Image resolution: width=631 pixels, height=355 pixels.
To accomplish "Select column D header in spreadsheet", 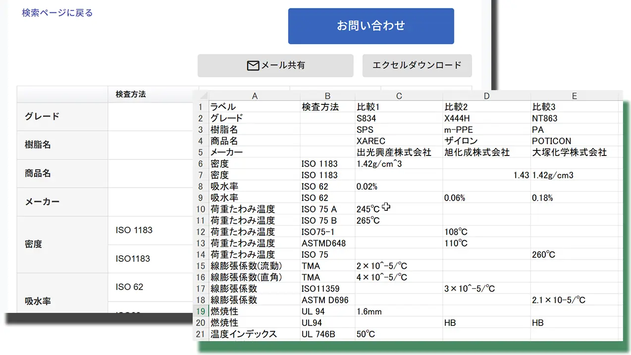I will (486, 96).
